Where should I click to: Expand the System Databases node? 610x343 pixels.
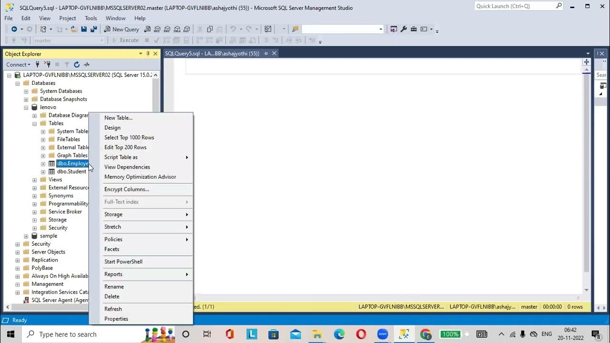(26, 91)
